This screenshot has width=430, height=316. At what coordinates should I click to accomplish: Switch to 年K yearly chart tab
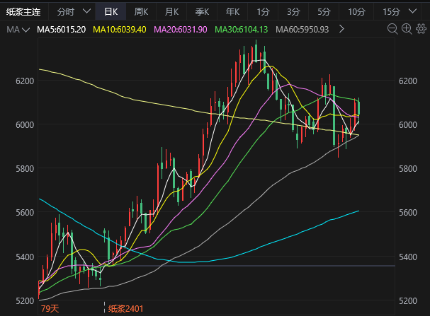pos(233,11)
